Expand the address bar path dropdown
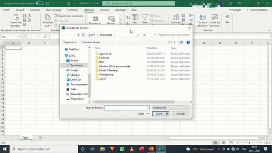 pos(138,35)
